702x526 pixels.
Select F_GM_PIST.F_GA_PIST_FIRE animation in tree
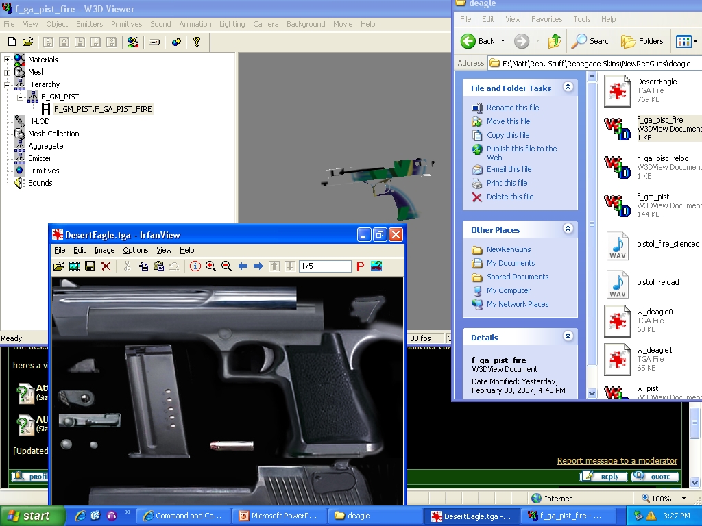click(103, 109)
